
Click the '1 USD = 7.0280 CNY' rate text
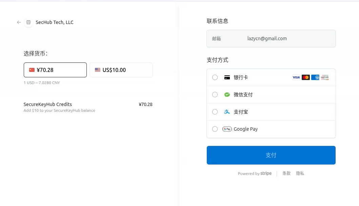point(42,83)
